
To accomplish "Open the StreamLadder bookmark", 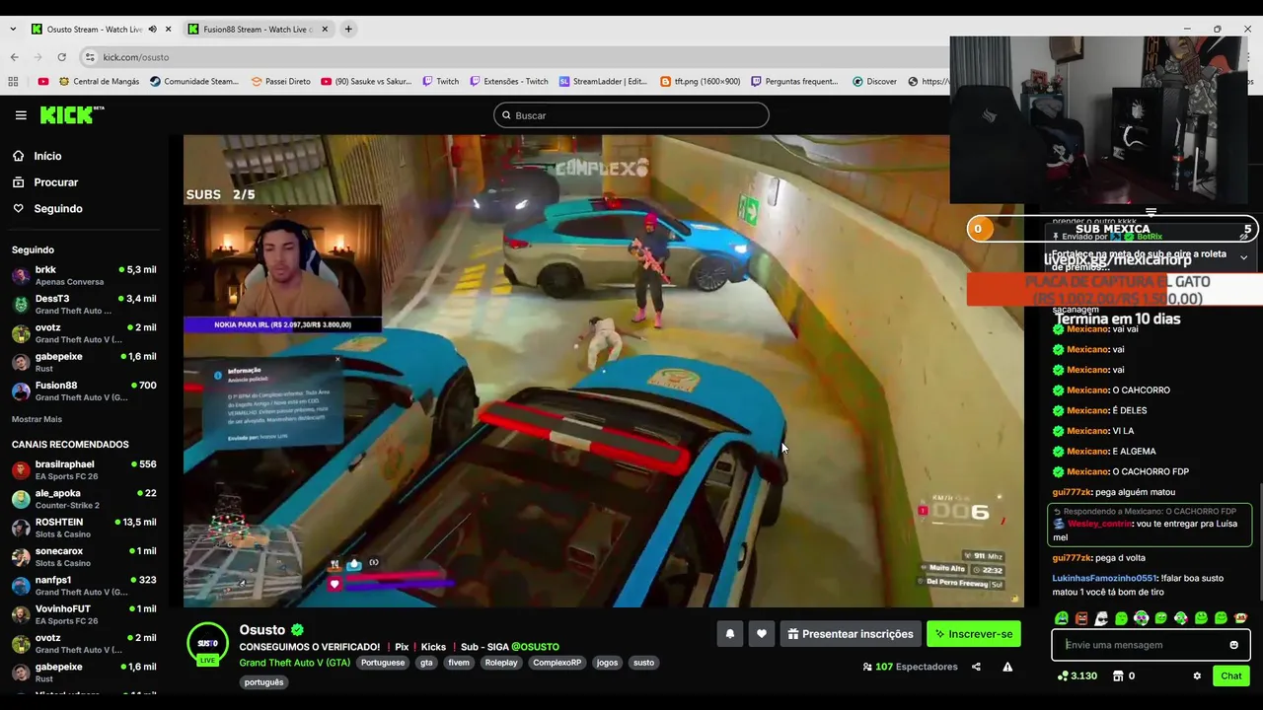I will click(x=603, y=82).
